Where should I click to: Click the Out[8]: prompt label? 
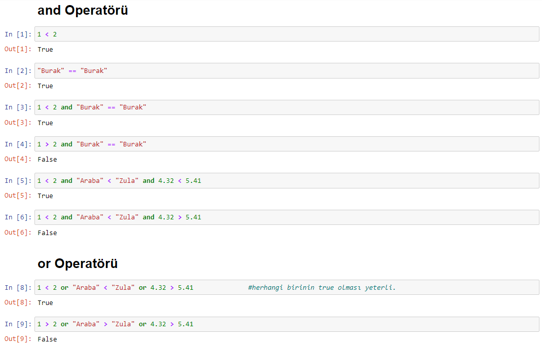pos(18,302)
